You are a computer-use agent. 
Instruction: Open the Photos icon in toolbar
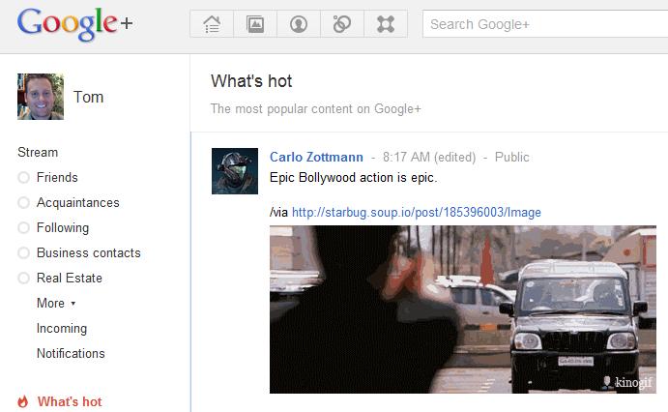pos(255,24)
